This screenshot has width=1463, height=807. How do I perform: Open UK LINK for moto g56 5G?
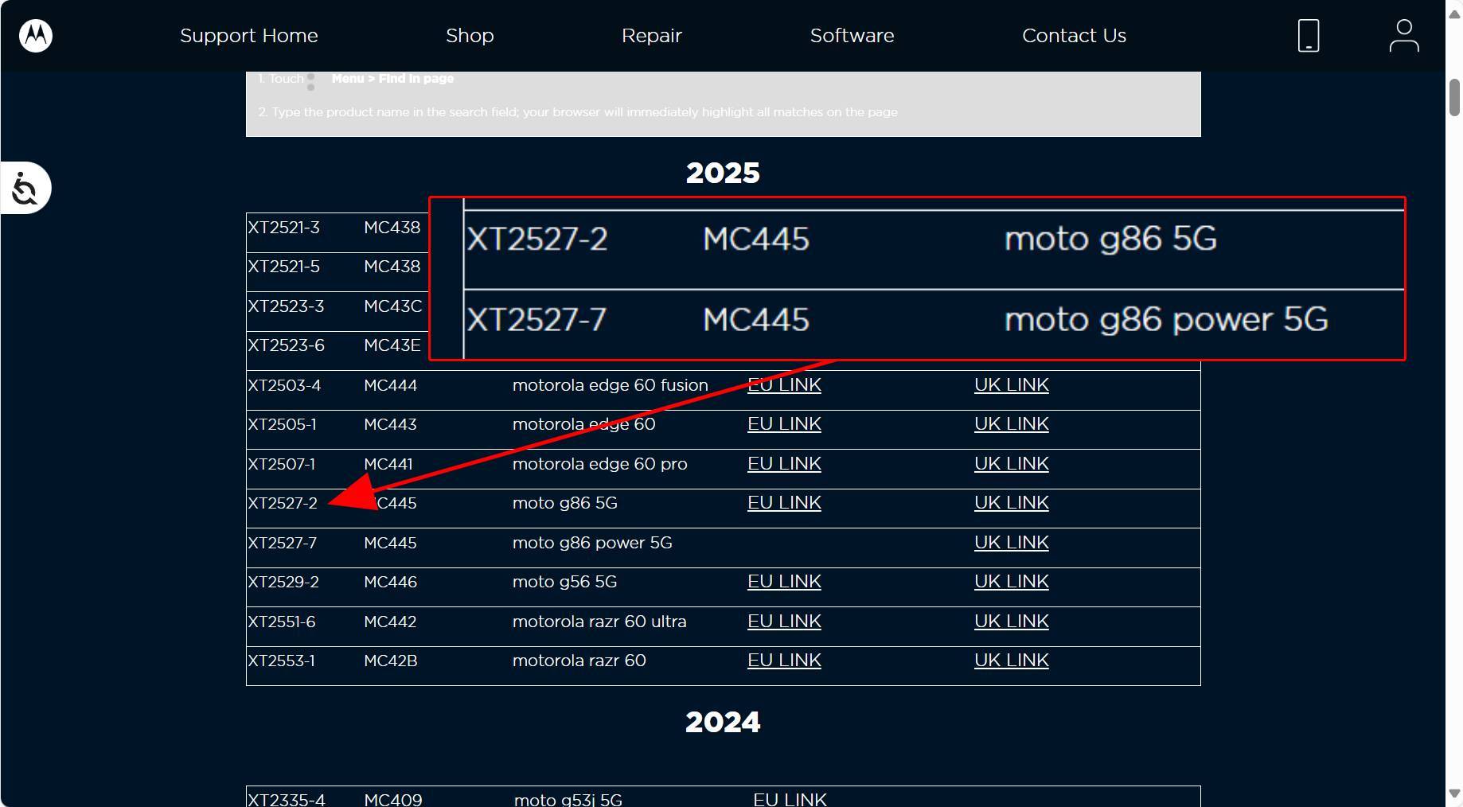[x=1012, y=582]
